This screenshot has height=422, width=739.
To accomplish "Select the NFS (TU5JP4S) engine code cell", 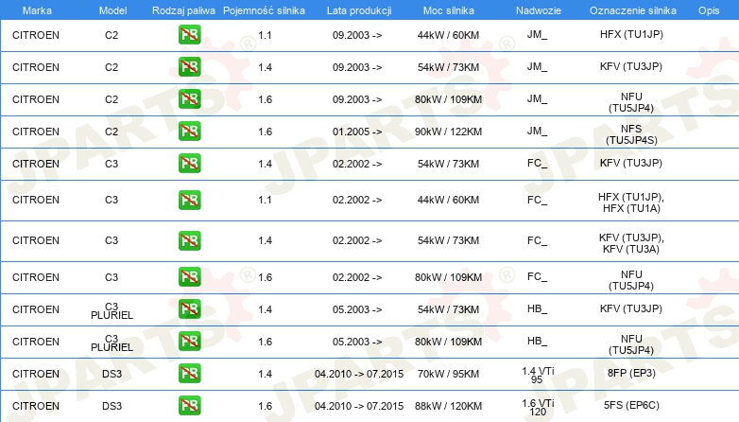I will (x=631, y=134).
